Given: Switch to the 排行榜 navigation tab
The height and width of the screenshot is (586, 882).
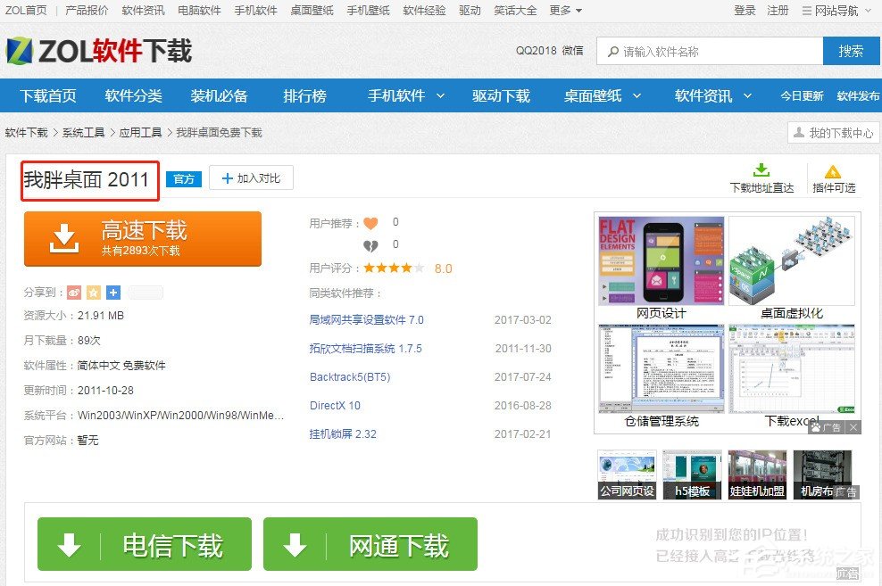Looking at the screenshot, I should (304, 95).
